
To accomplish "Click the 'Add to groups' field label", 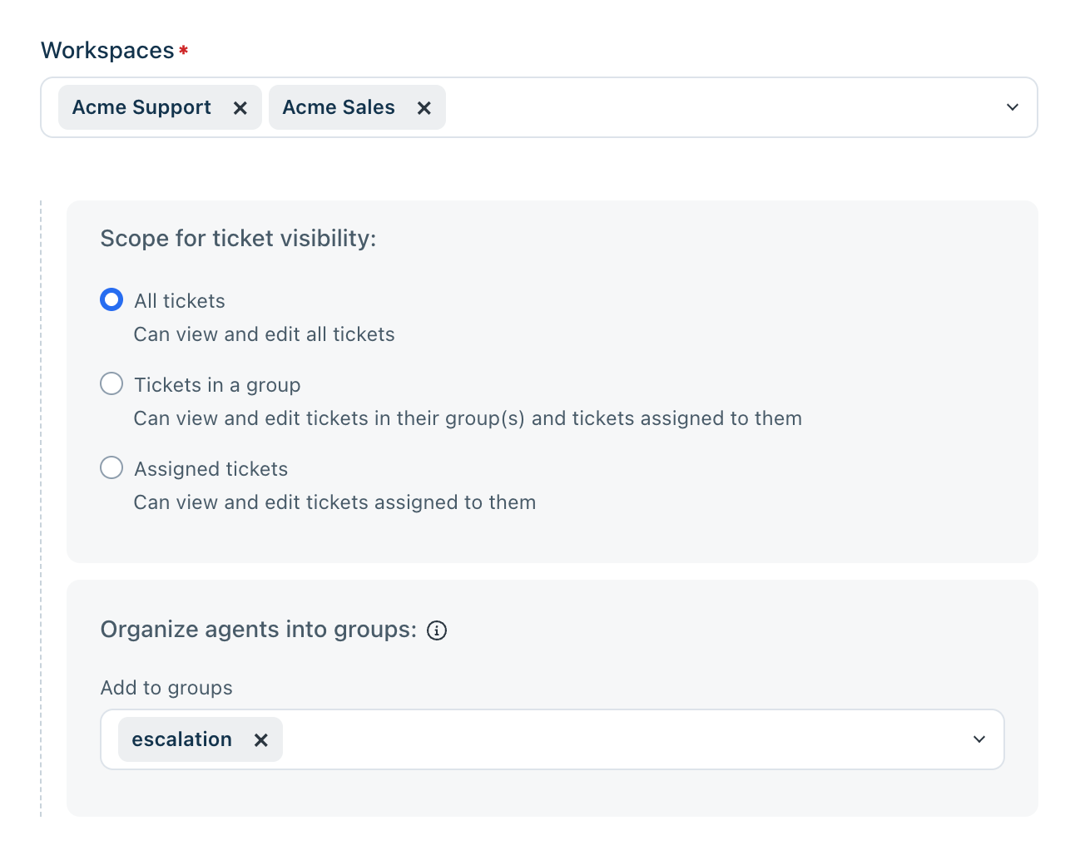I will point(166,688).
